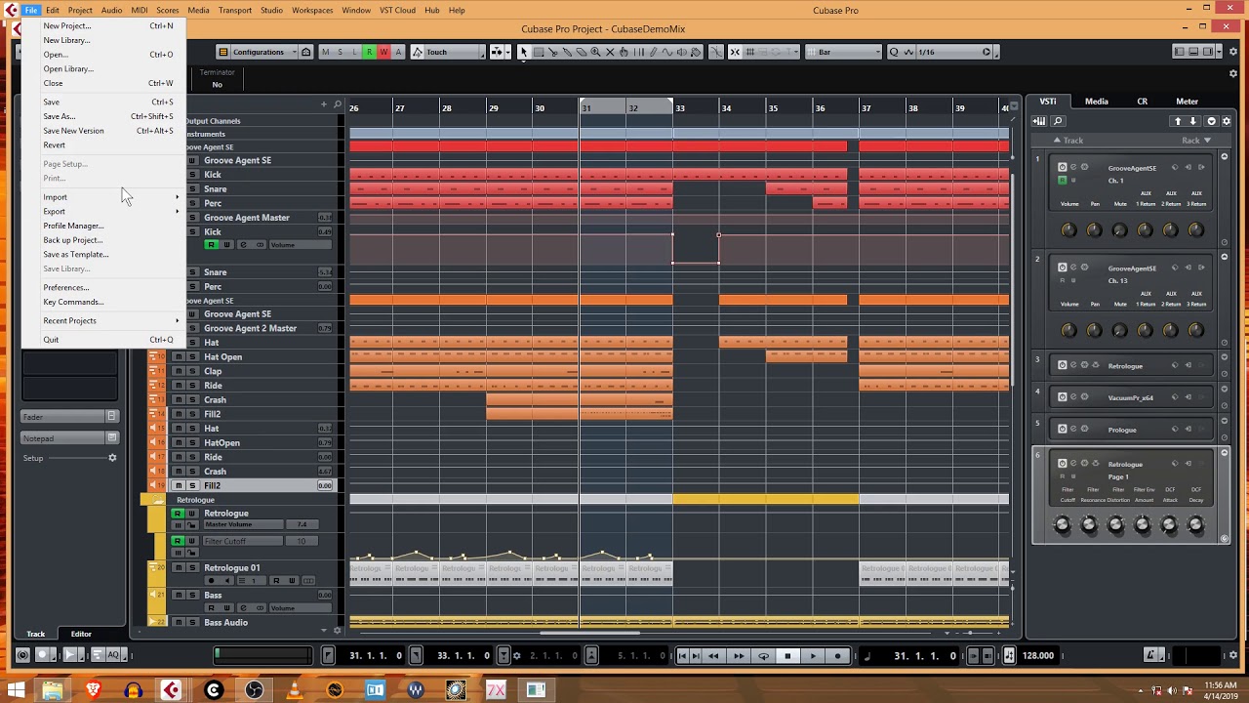
Task: Select the Range Selection tool
Action: (538, 52)
